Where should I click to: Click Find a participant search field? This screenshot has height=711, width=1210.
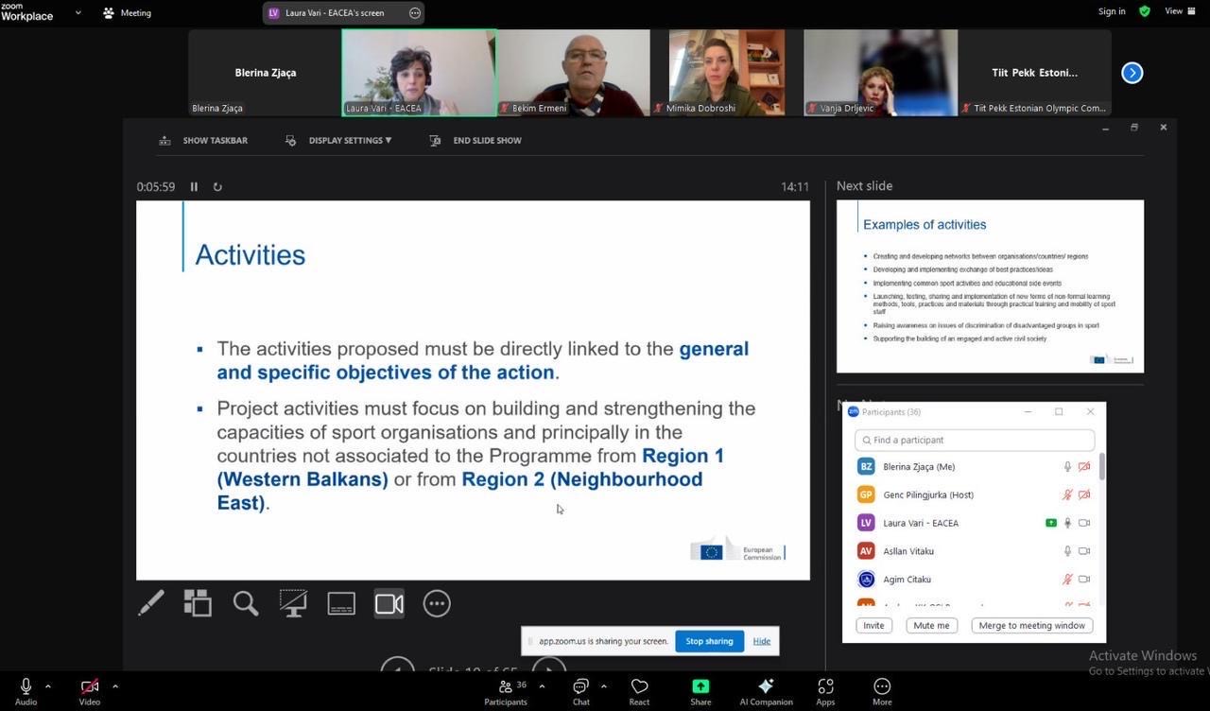(x=975, y=440)
